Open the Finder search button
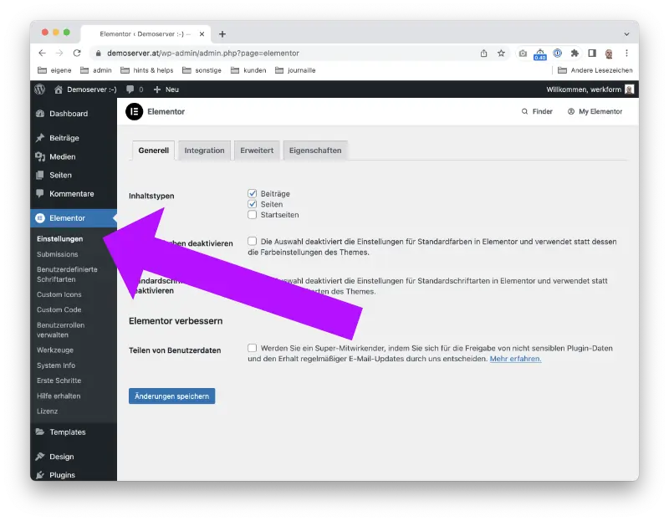 [537, 111]
